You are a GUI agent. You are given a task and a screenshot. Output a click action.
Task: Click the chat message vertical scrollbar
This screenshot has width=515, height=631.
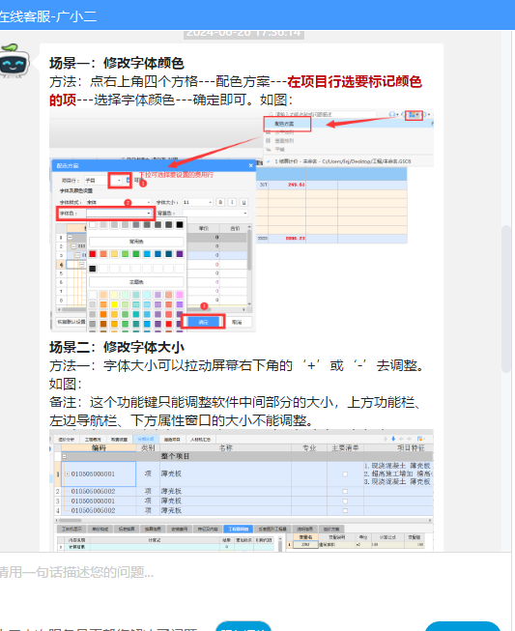coord(506,299)
